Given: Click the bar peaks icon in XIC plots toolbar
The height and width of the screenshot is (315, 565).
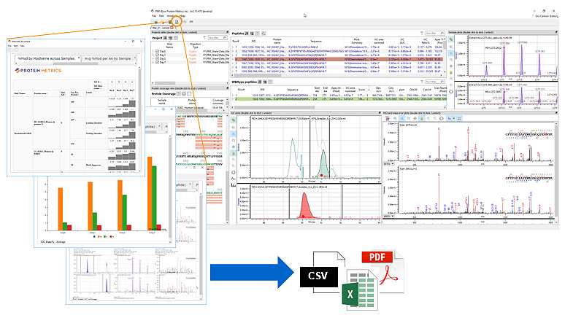Looking at the screenshot, I should coord(234,185).
